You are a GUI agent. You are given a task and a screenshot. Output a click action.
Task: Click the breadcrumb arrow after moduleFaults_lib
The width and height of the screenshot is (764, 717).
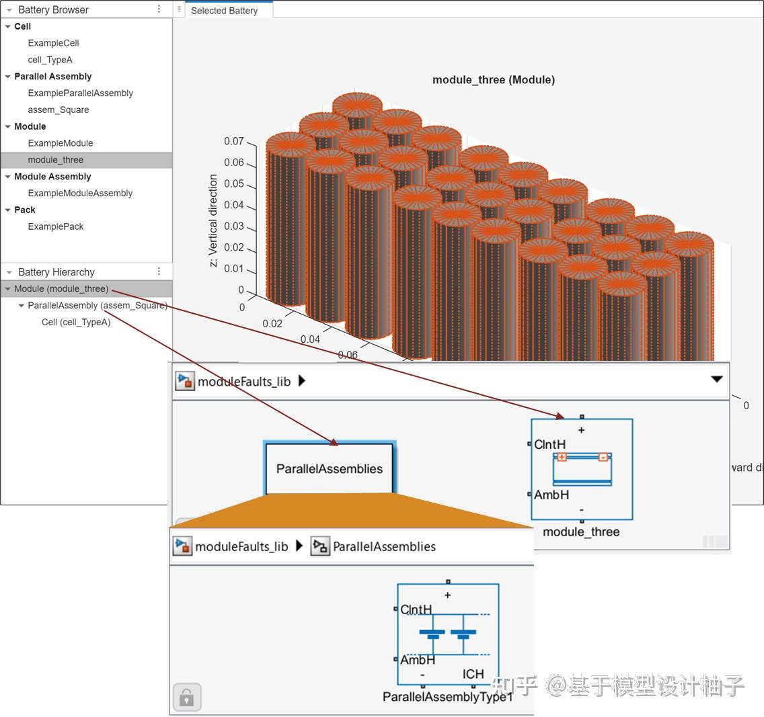301,381
